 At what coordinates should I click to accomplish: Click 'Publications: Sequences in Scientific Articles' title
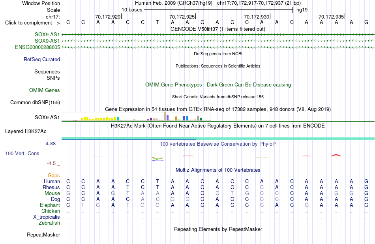point(218,66)
